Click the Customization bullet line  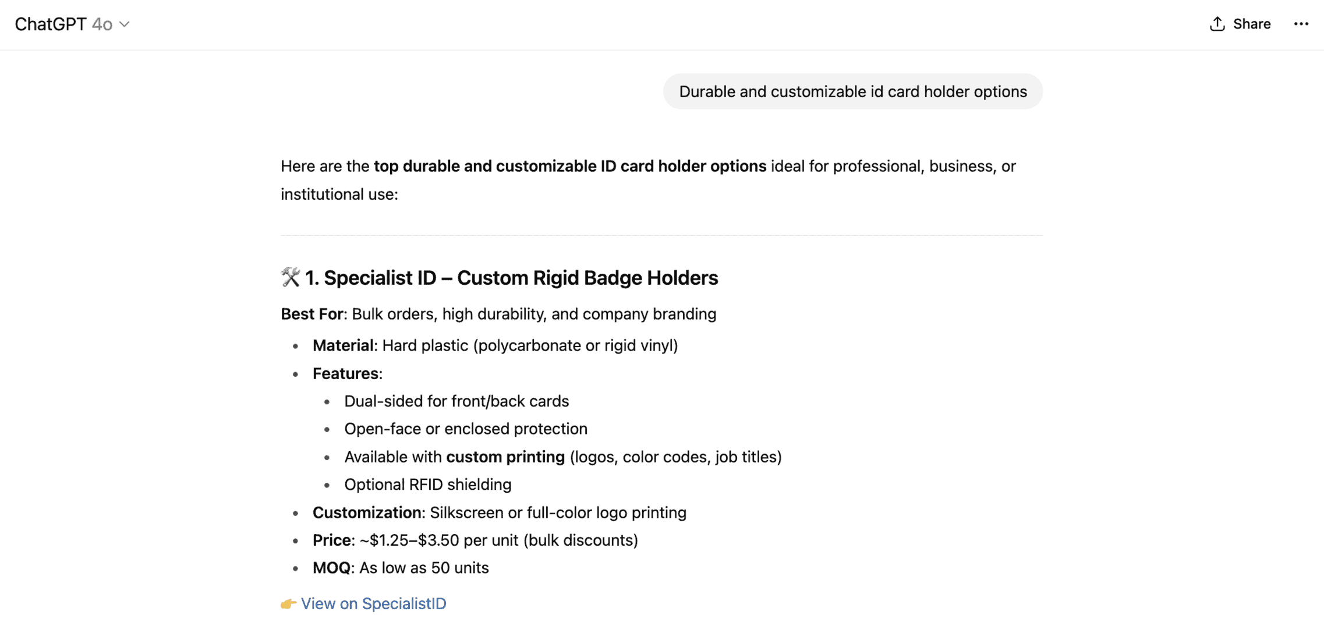point(500,513)
